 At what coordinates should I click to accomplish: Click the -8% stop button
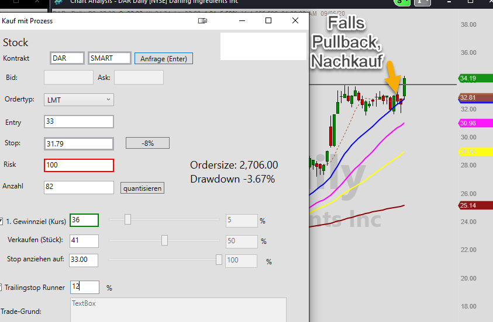click(x=147, y=143)
